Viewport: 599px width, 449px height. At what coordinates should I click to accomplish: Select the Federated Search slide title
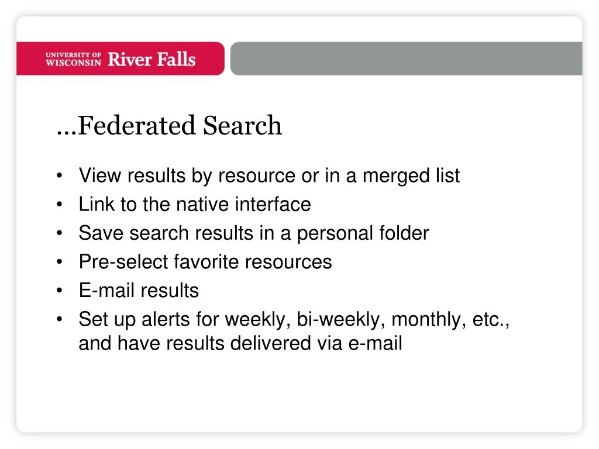pos(169,125)
